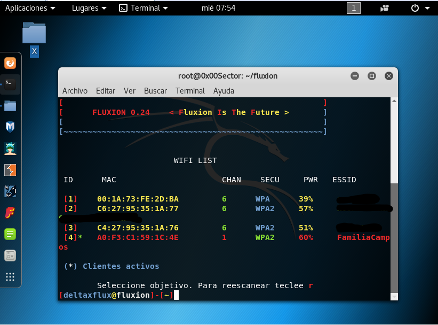Screen dimensions: 438x325
Task: Click the WIFI LIST heading
Action: coord(195,160)
